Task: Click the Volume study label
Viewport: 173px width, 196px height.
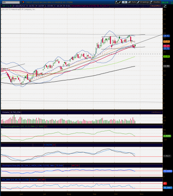Action: pyautogui.click(x=5, y=112)
